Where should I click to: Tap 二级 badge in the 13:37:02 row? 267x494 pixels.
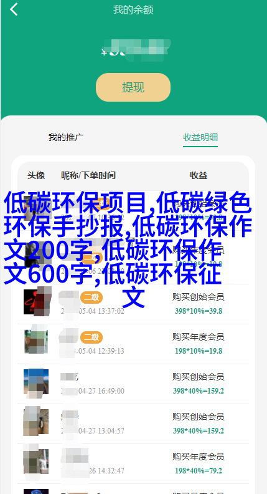point(91,298)
